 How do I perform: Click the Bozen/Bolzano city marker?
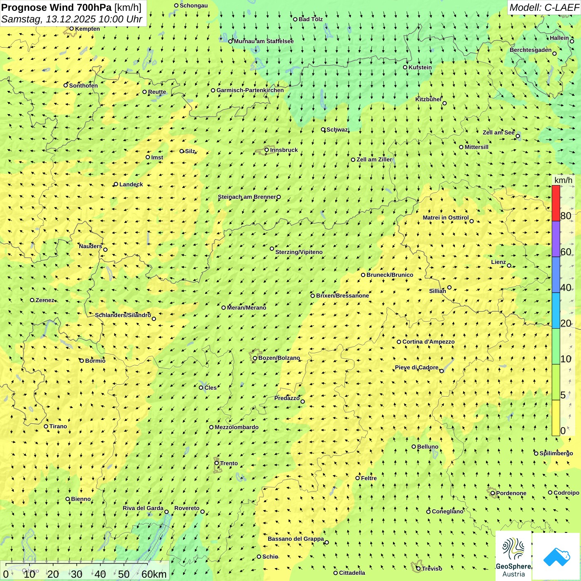click(255, 358)
